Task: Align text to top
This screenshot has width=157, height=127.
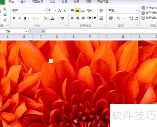Action: 72,10
